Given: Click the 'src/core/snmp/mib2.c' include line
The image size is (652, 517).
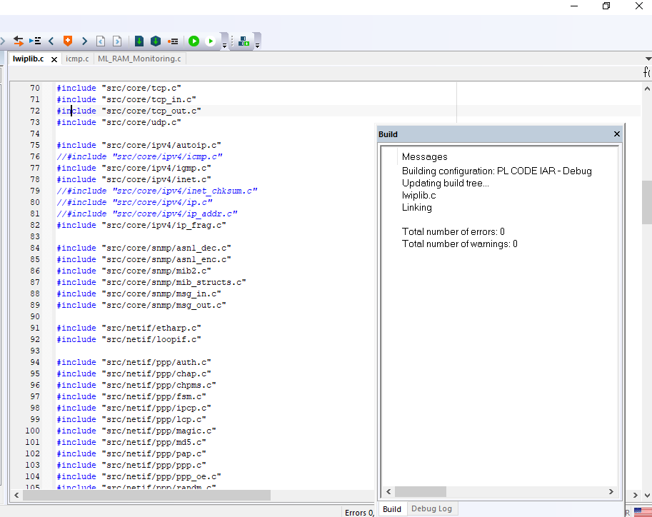Looking at the screenshot, I should click(x=134, y=271).
